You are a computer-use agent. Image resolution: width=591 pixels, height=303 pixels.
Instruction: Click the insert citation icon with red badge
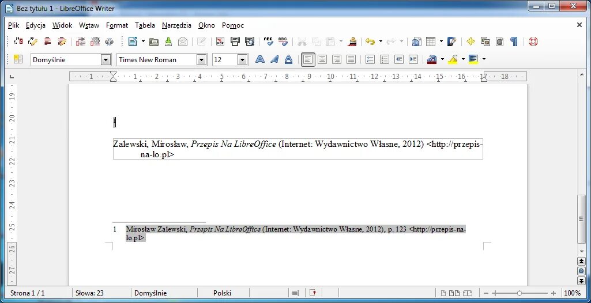click(18, 41)
